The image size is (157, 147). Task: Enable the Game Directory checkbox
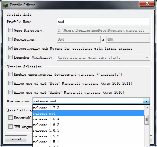[x=10, y=30]
